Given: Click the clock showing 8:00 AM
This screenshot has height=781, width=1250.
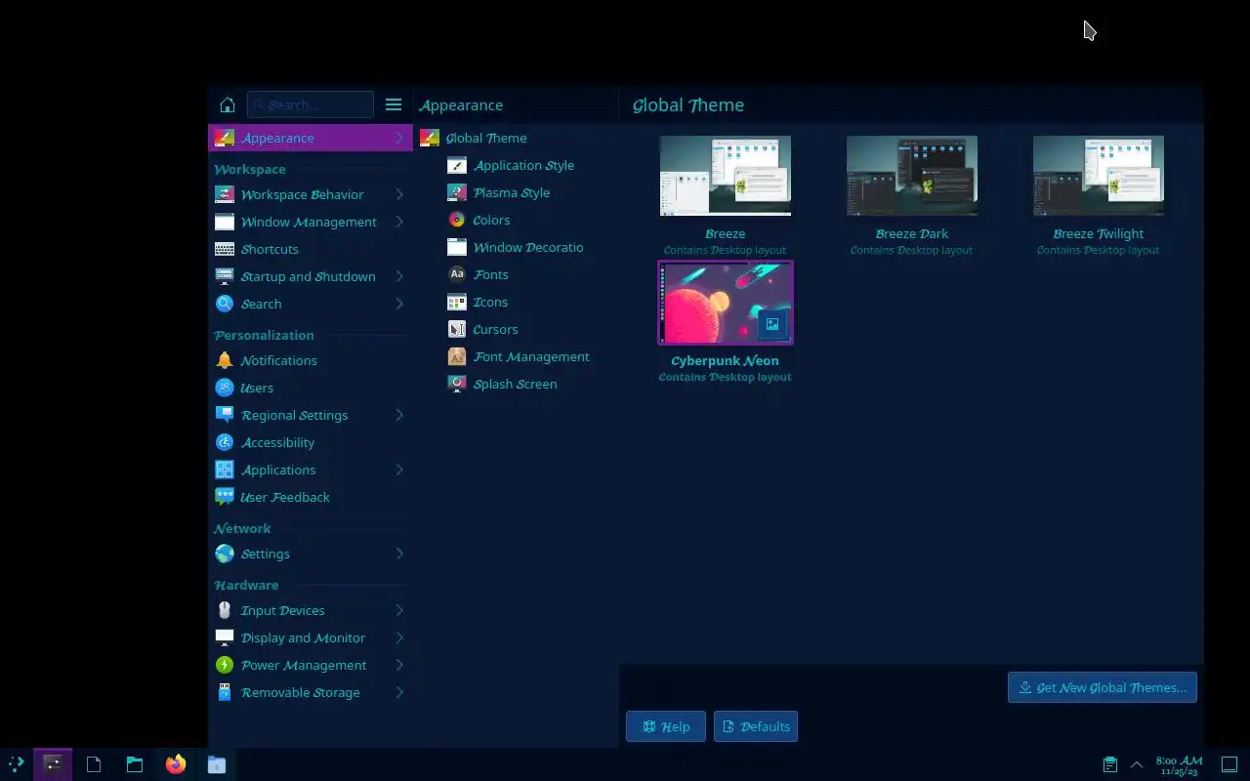Looking at the screenshot, I should pos(1179,764).
